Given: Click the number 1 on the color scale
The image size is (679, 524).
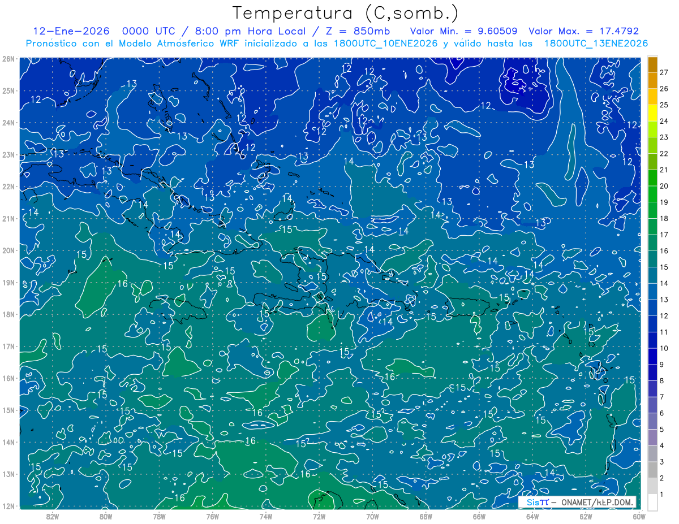Looking at the screenshot, I should tap(662, 495).
